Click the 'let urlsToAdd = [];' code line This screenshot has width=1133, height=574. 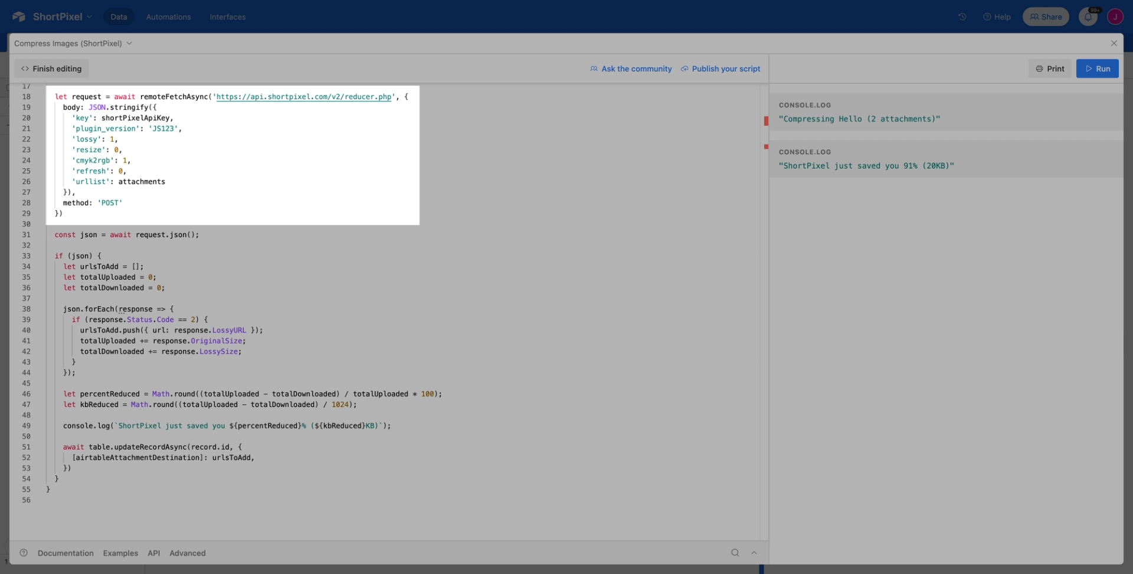(x=103, y=267)
